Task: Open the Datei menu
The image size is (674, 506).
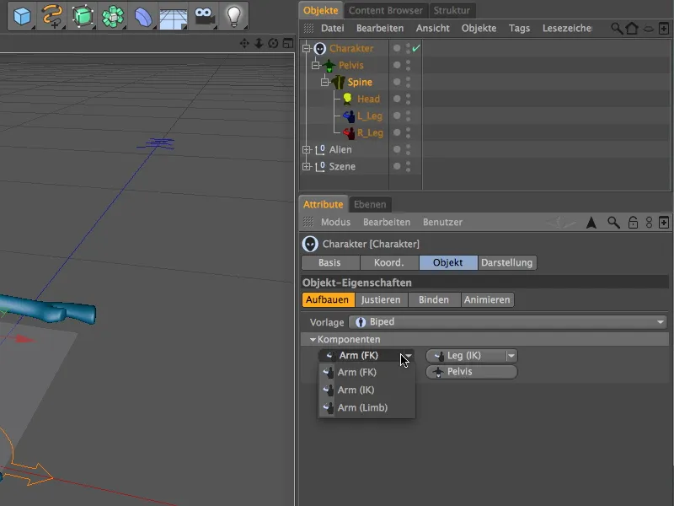Action: 332,29
